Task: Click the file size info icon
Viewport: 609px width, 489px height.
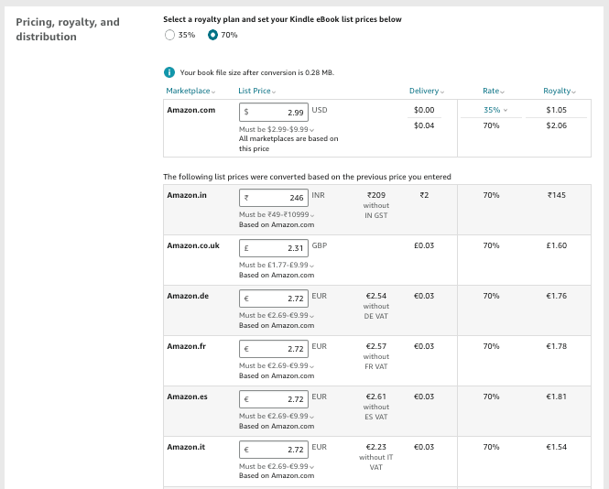Action: point(169,72)
